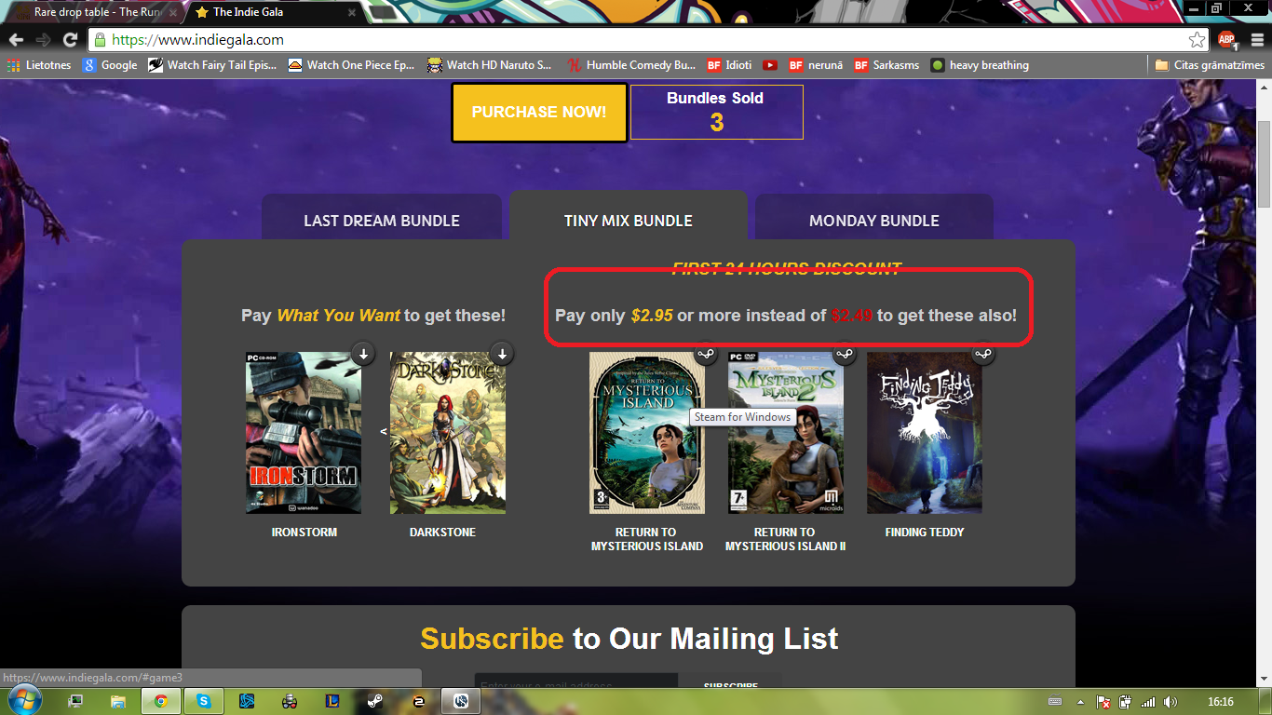Open the Adblock Plus extension icon
This screenshot has height=715, width=1272.
pos(1226,39)
